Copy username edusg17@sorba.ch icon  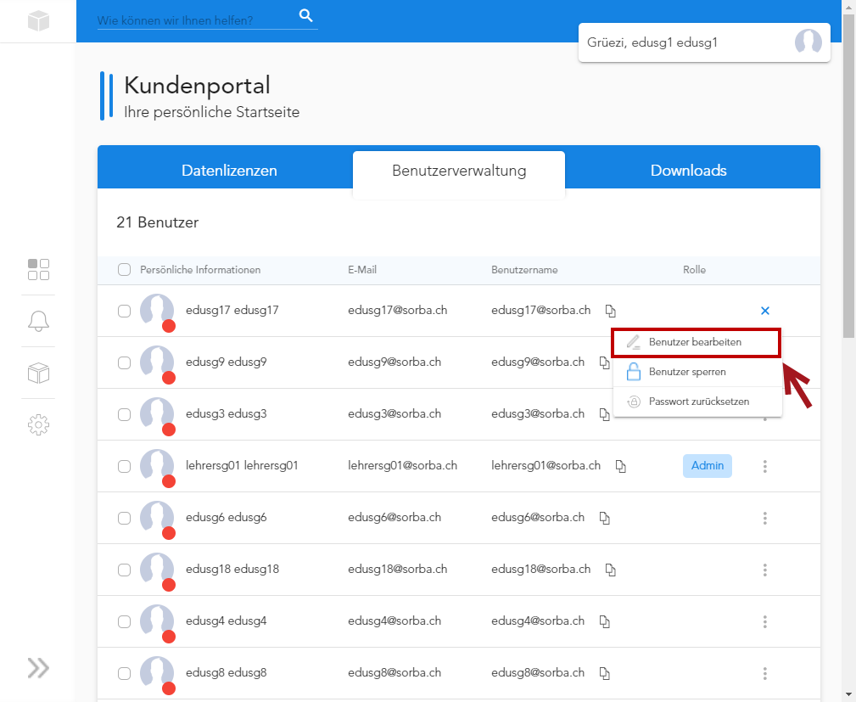click(610, 311)
